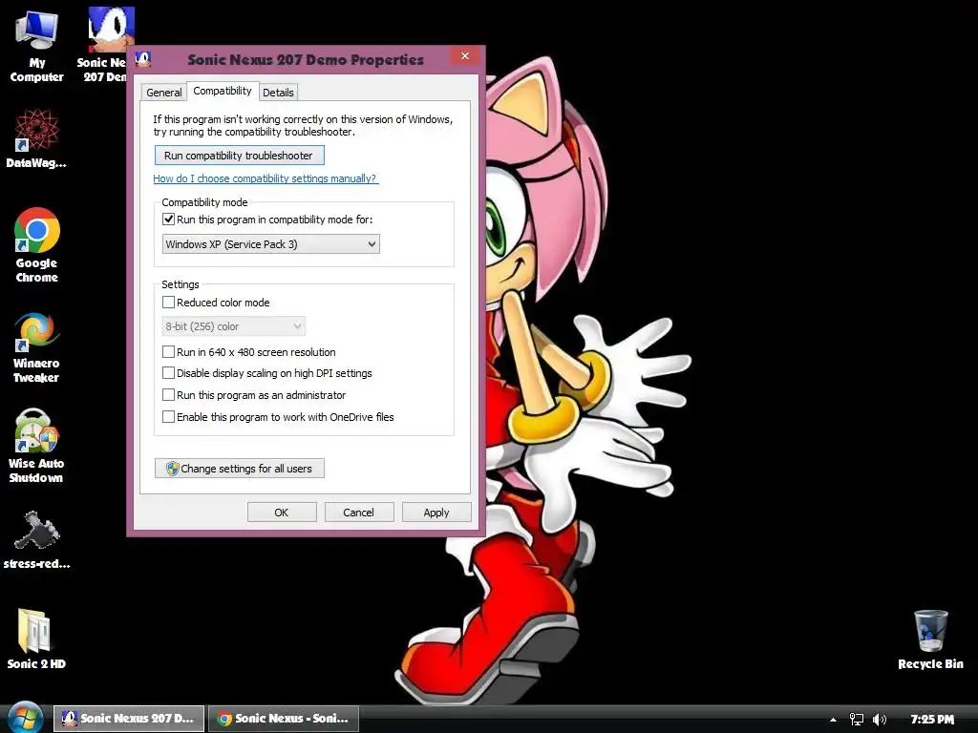978x733 pixels.
Task: Select the DataWag desktop shortcut
Action: 36,138
